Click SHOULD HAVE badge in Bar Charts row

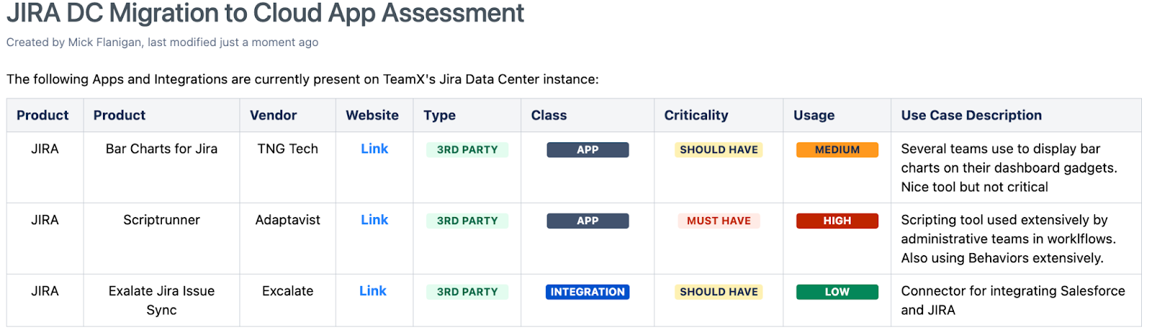click(x=719, y=150)
